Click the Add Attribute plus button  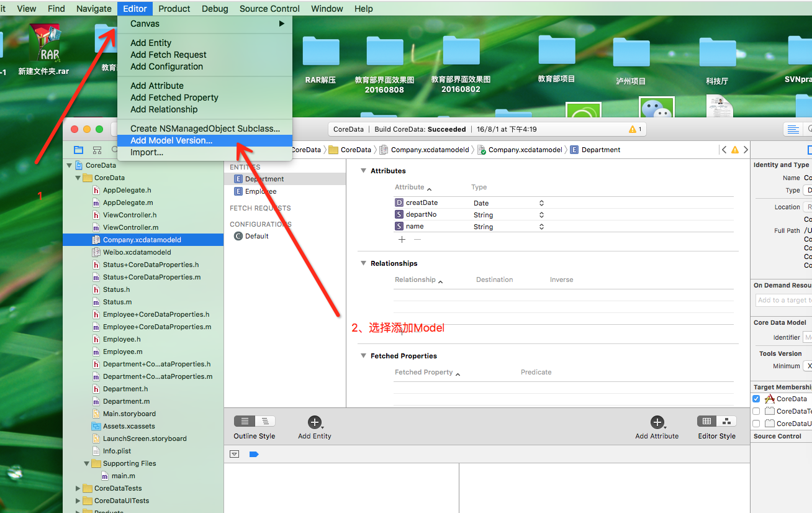coord(657,422)
